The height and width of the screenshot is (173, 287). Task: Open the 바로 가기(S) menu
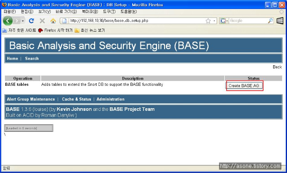coord(66,12)
